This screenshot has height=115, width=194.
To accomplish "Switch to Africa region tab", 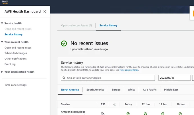I will pyautogui.click(x=132, y=90).
